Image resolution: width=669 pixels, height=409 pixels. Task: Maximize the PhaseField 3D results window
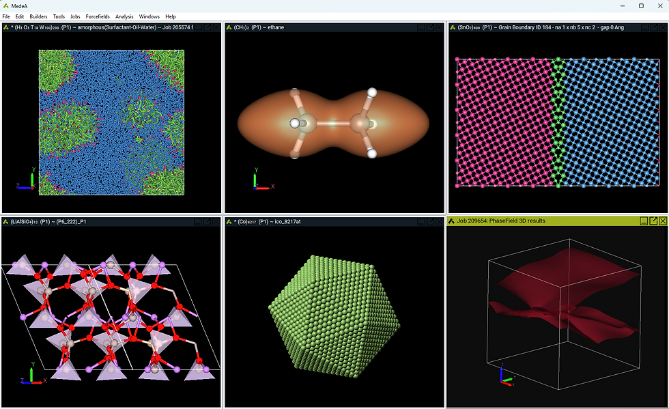[653, 221]
